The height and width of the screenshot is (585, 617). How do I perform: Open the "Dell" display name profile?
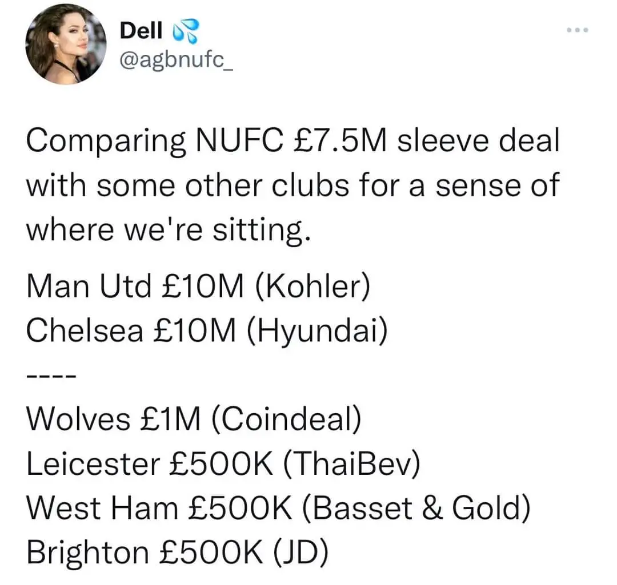141,31
